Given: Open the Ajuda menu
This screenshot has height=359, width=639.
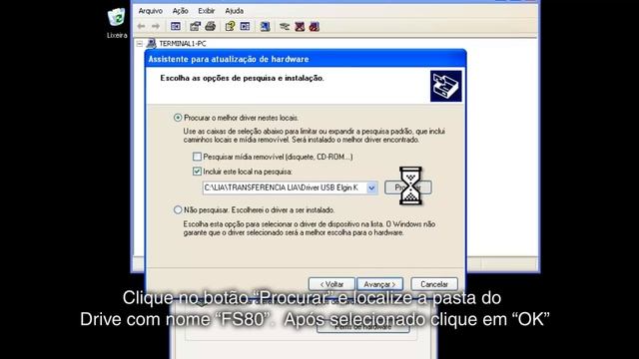Looking at the screenshot, I should coord(234,11).
